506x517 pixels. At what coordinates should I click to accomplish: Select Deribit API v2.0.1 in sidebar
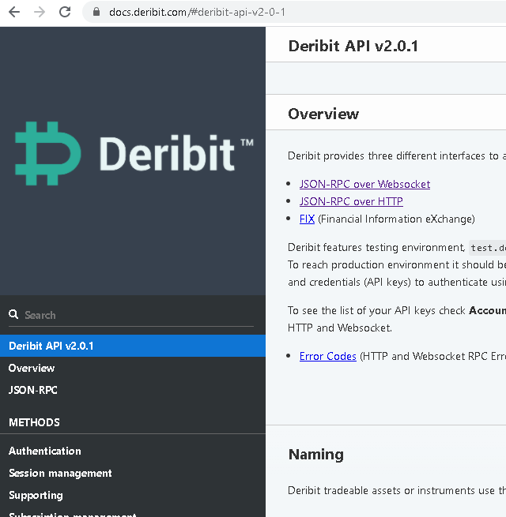tap(133, 346)
